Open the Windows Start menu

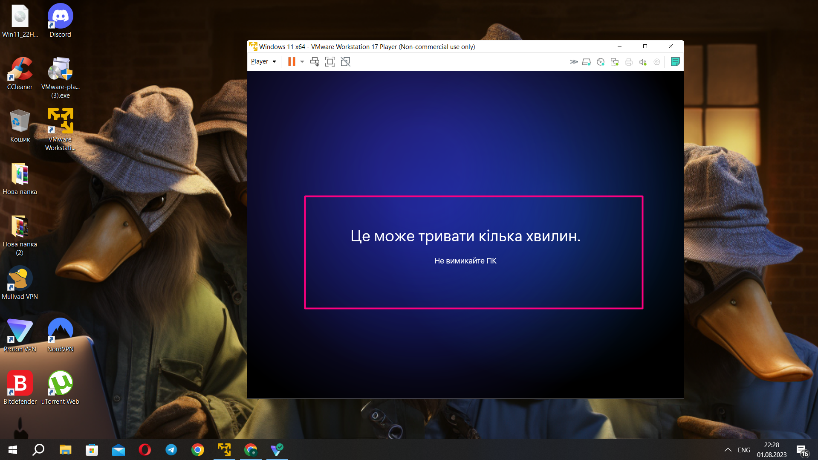[x=13, y=450]
